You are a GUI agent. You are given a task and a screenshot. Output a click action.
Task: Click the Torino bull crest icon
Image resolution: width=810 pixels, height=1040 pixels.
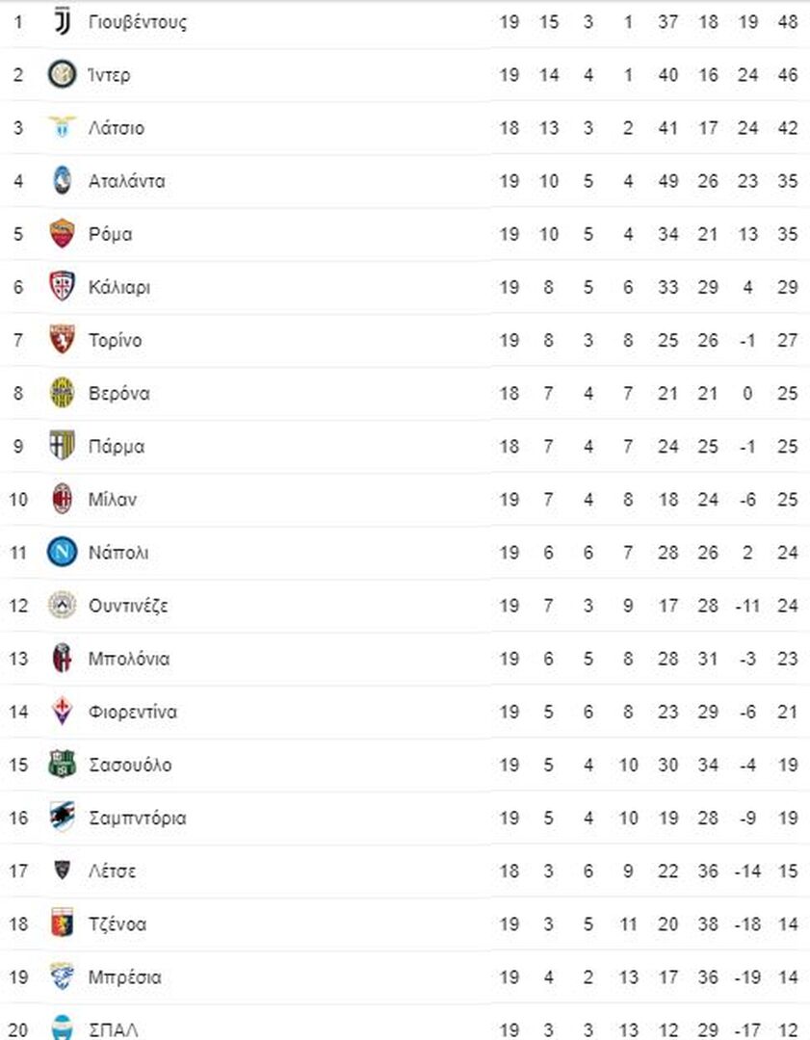pos(62,340)
